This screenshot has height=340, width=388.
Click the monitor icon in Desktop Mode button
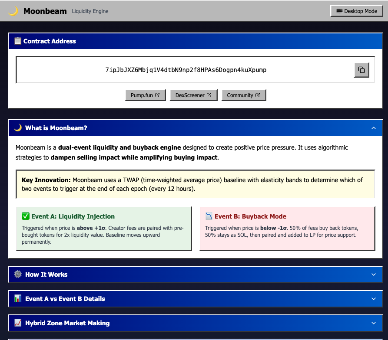(x=339, y=11)
